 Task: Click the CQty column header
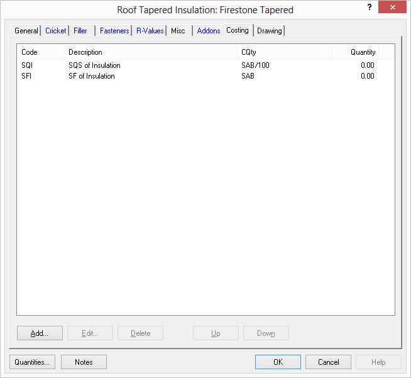(x=284, y=52)
